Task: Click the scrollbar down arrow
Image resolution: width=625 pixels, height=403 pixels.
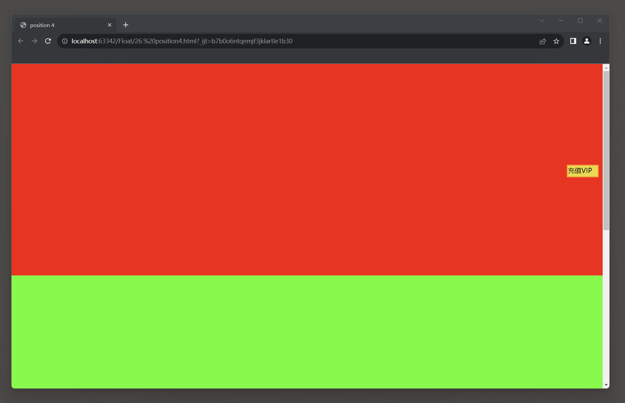Action: coord(606,385)
